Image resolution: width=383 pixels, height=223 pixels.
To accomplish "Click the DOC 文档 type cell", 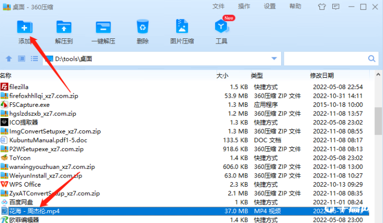I will pyautogui.click(x=267, y=140).
